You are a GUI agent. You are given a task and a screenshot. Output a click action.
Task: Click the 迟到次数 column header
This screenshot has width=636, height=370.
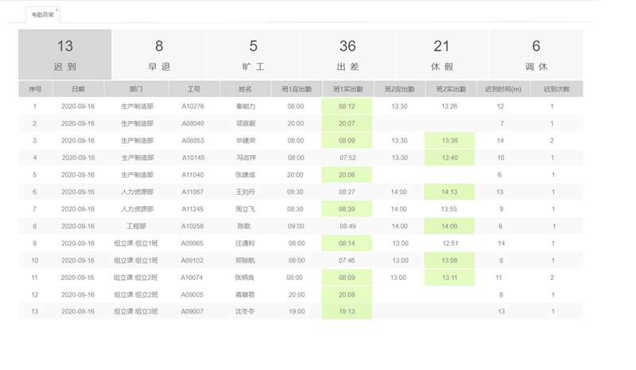tap(556, 89)
